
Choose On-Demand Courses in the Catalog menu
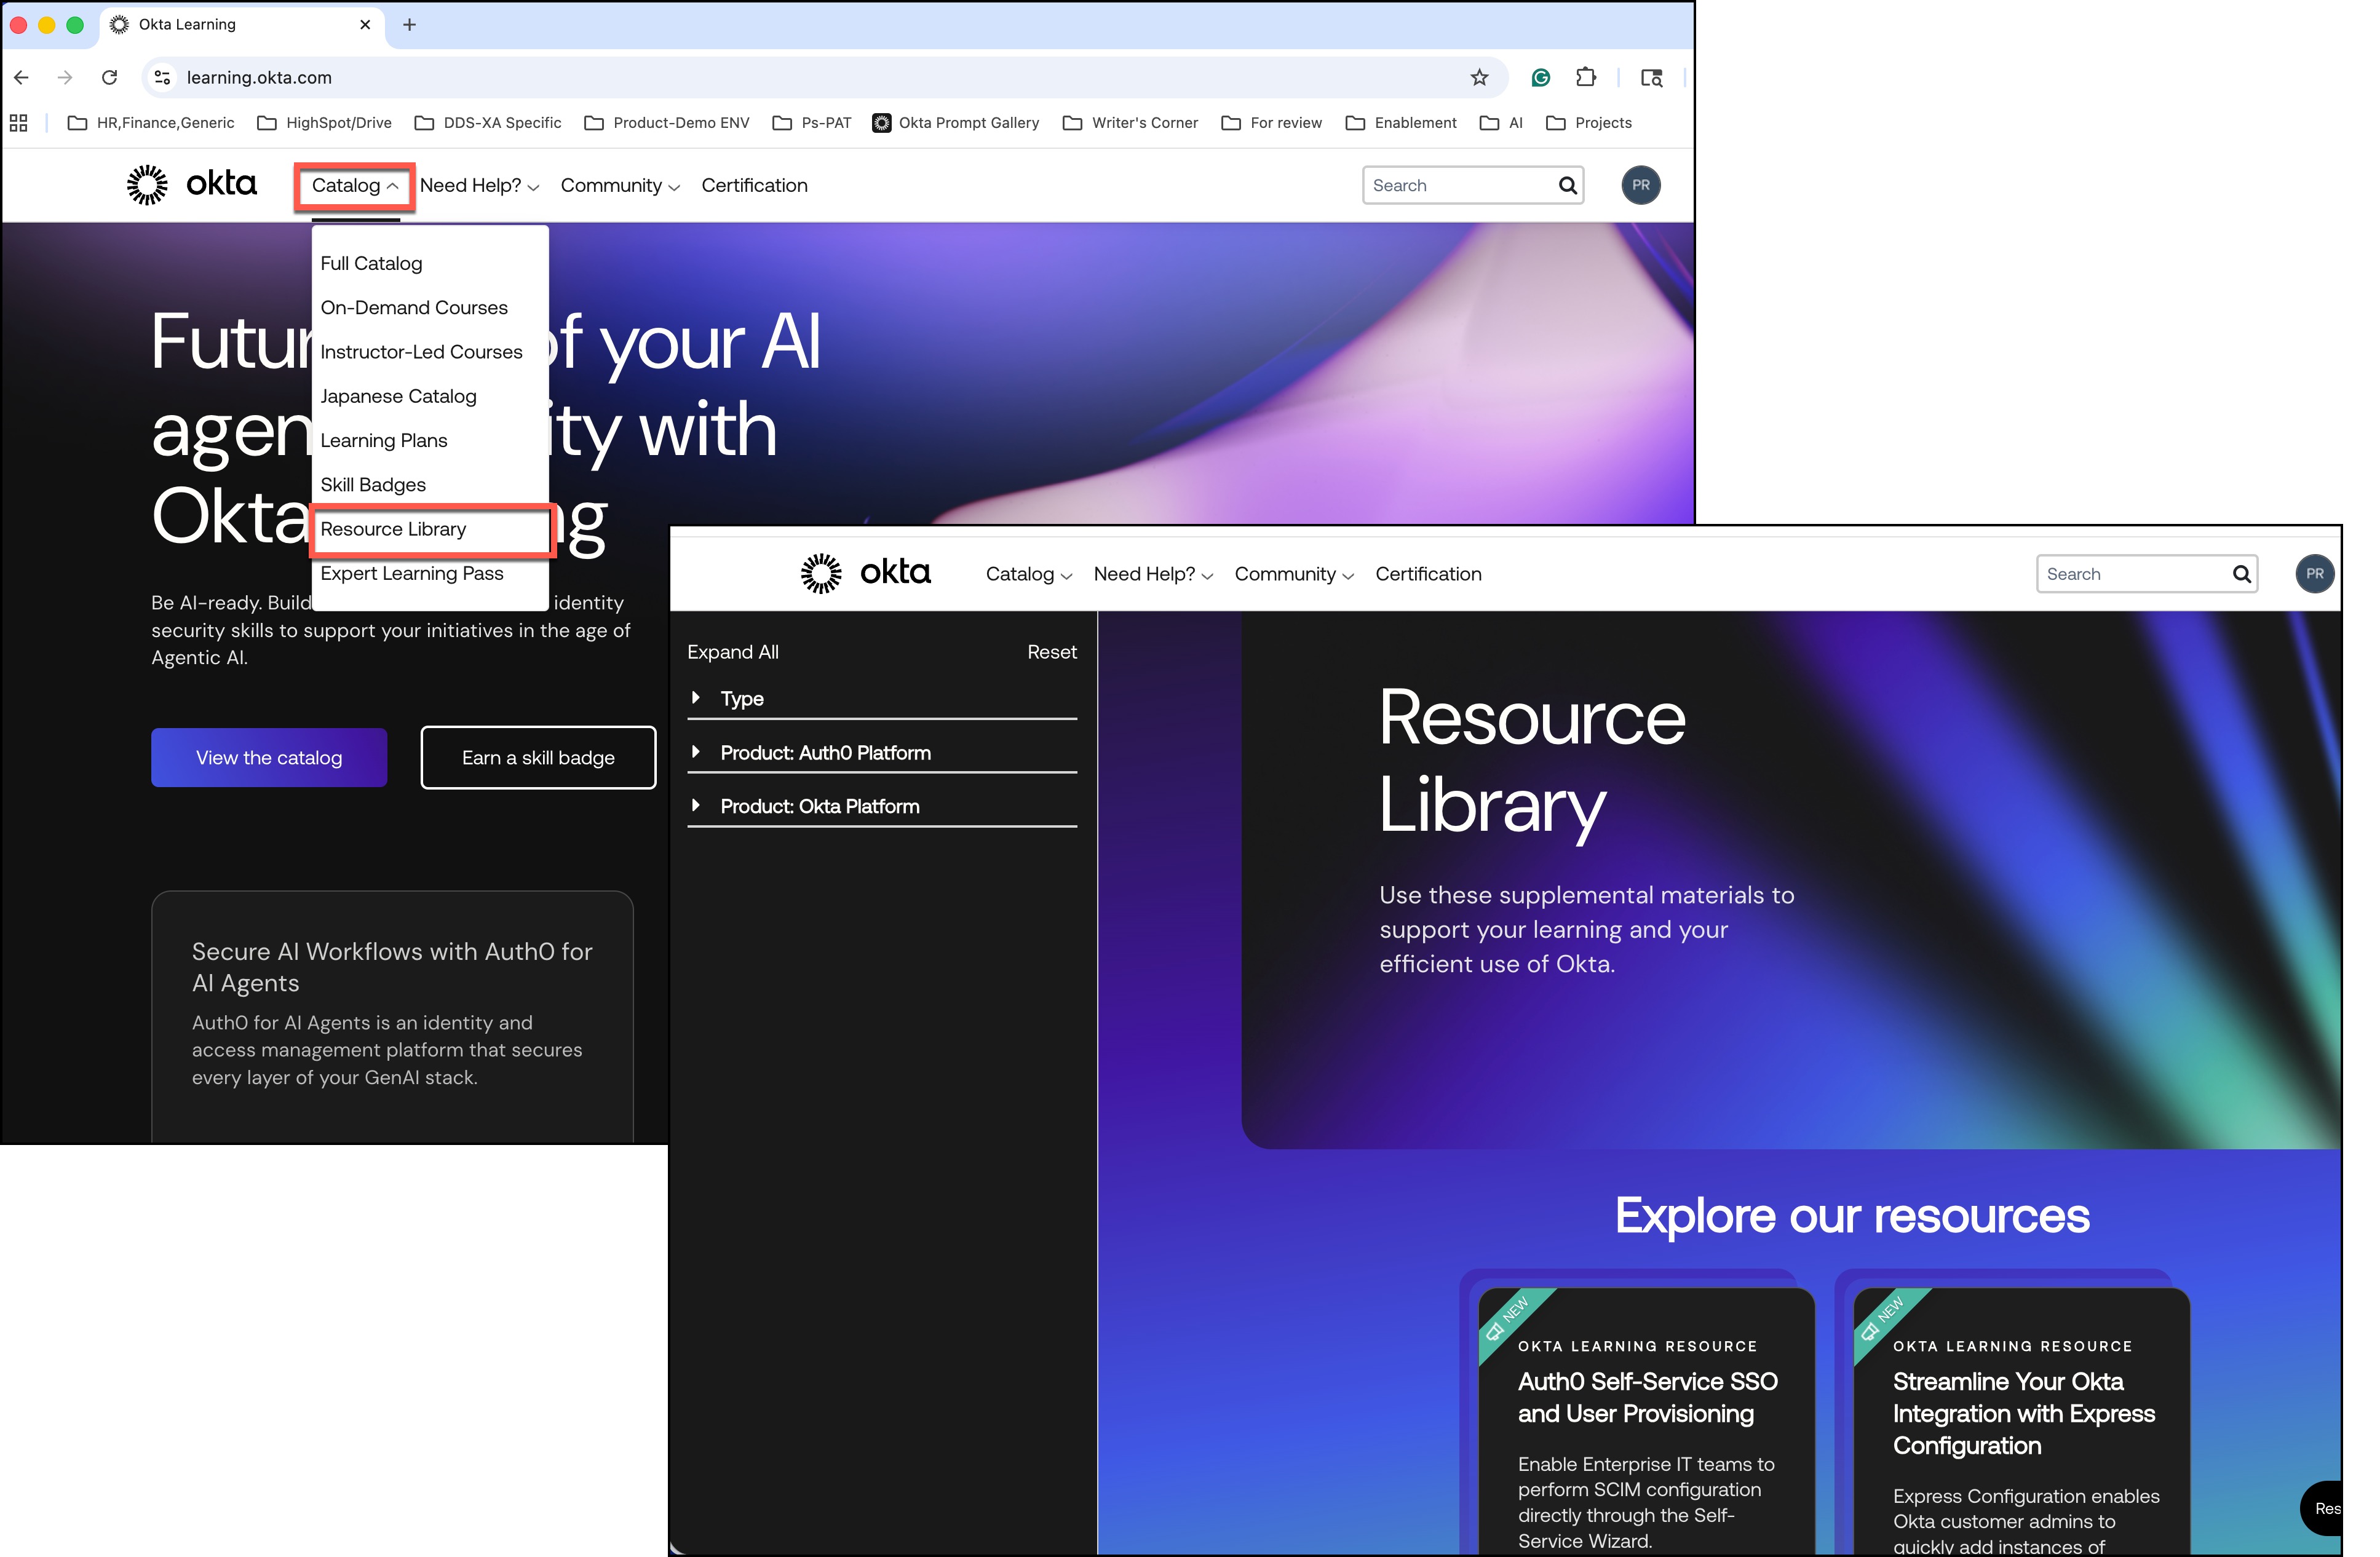414,307
